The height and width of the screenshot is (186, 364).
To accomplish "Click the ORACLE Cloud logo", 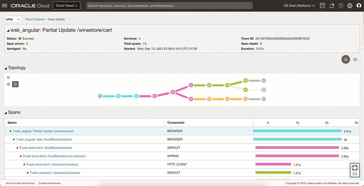I will pos(30,6).
